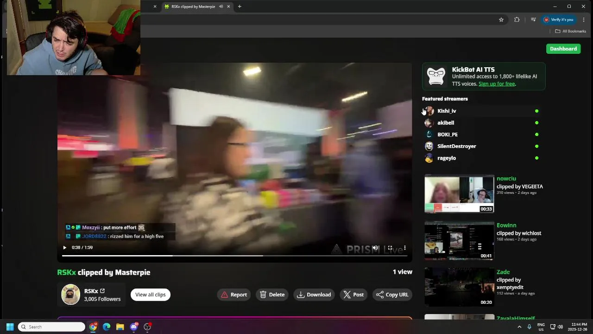Open the Eowinn clip thumbnail
Screen dimensions: 593x334
[459, 241]
